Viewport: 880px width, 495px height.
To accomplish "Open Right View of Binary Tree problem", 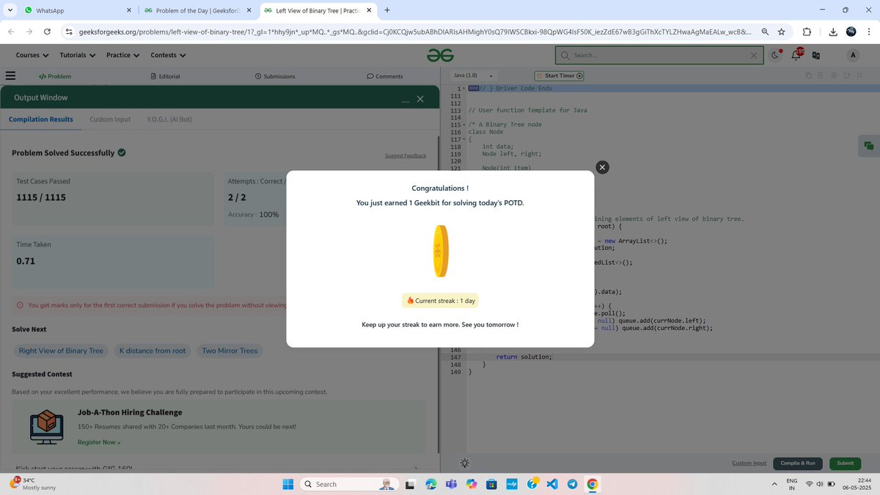I will 61,351.
